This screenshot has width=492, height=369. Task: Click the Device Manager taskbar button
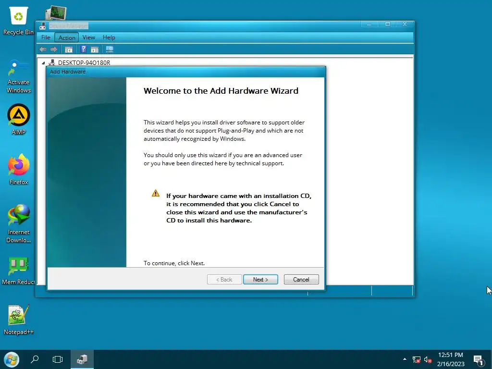(x=82, y=359)
